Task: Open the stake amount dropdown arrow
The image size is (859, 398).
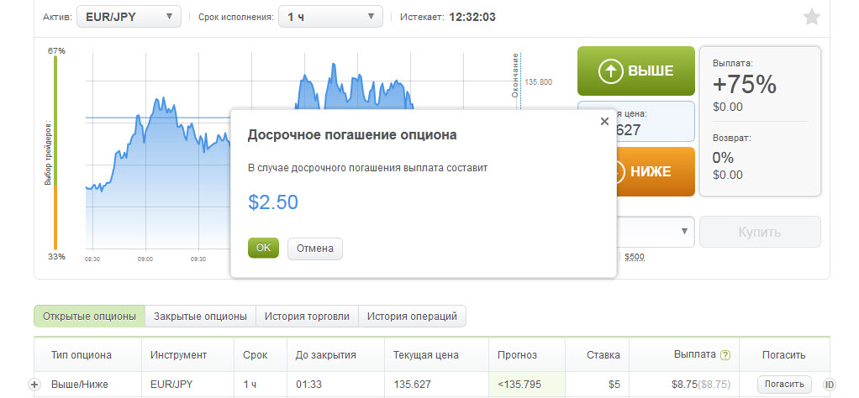Action: pyautogui.click(x=684, y=231)
